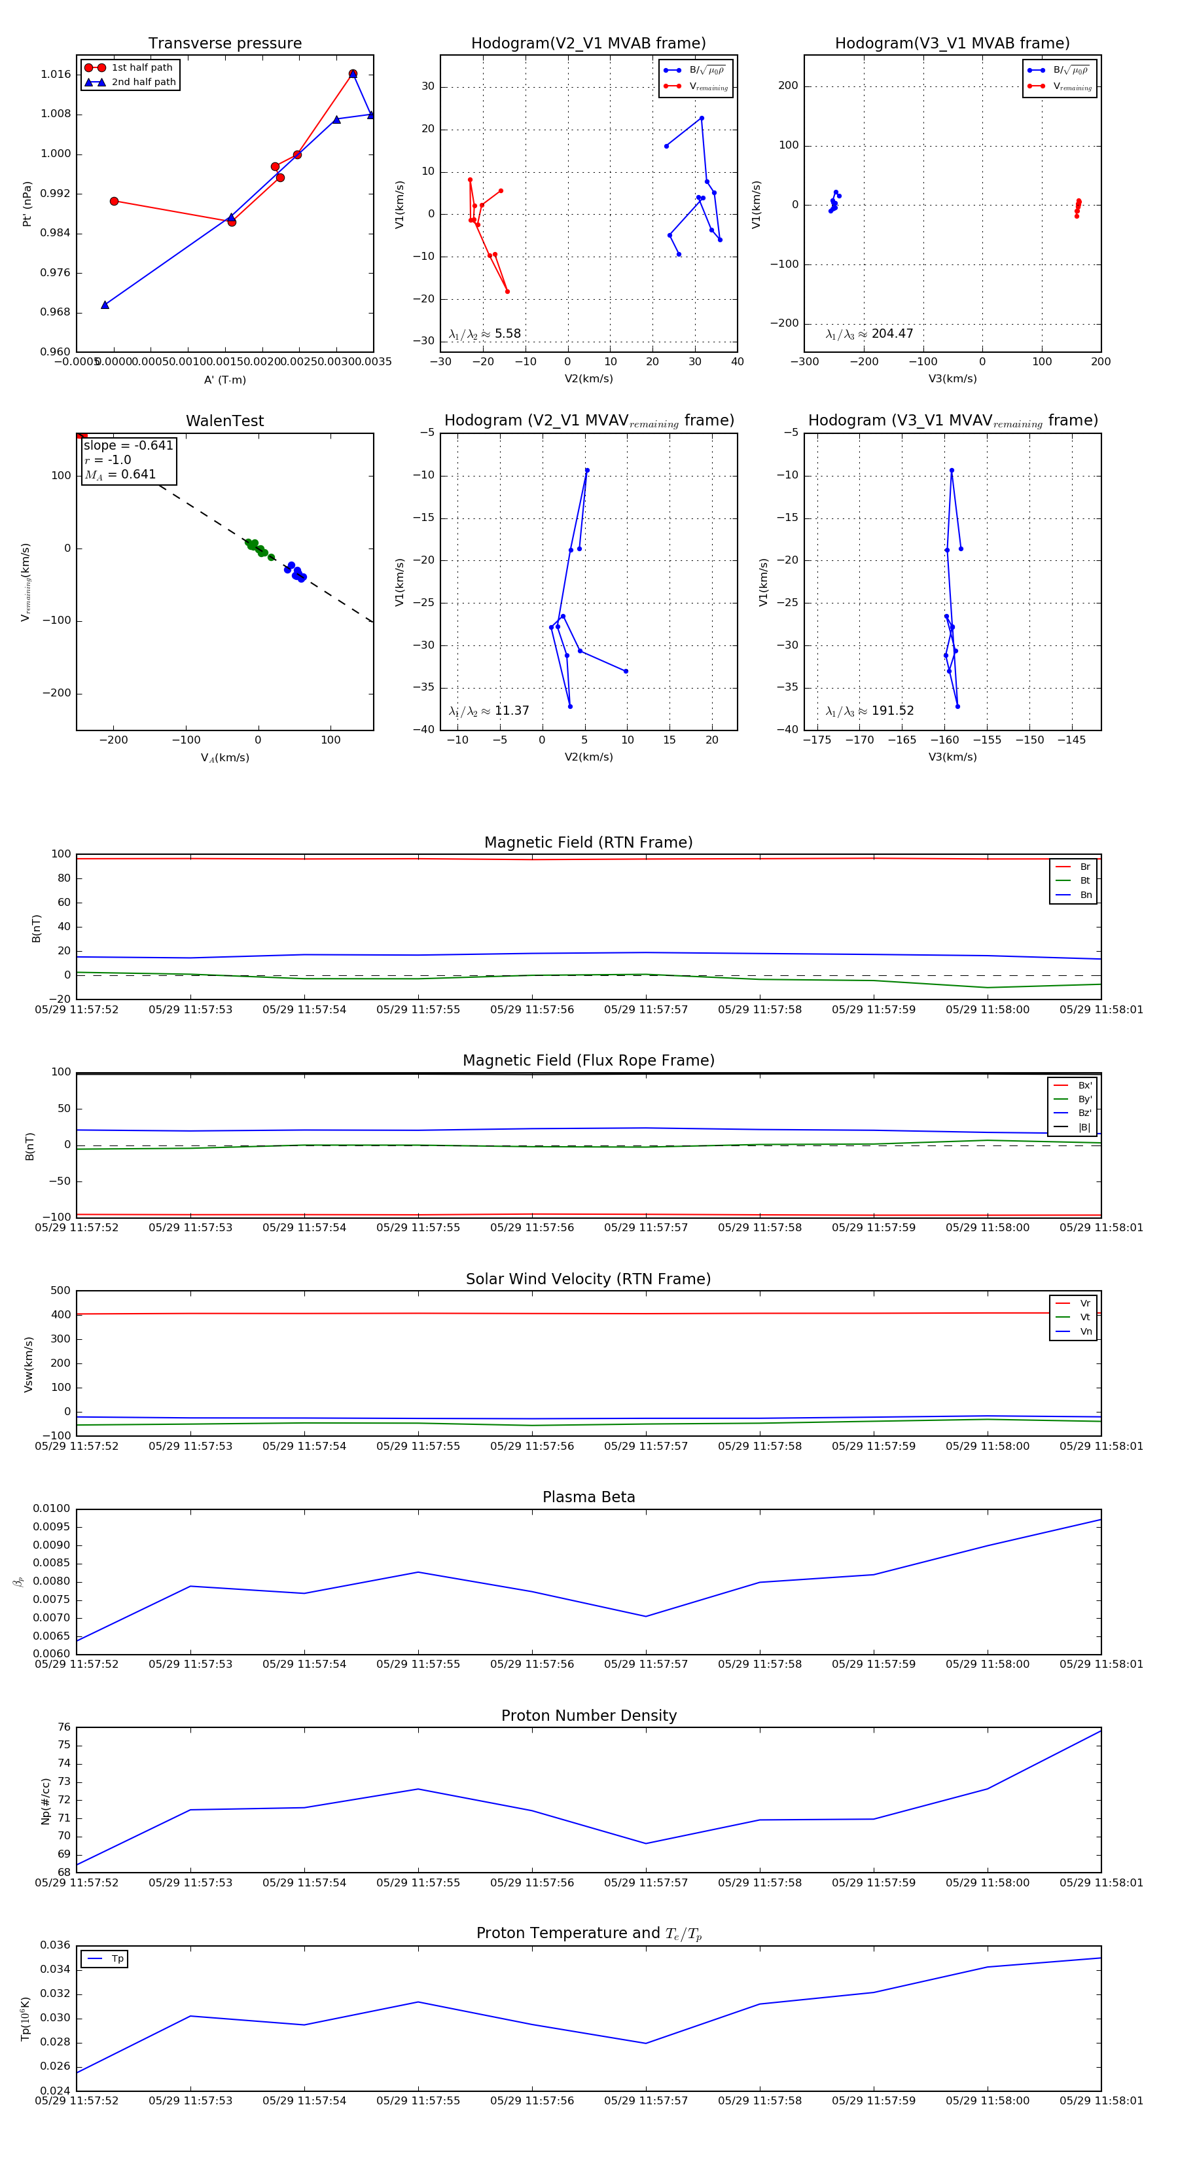1178x2160 pixels.
Task: Select the '2nd half path' legend entry
Action: [130, 82]
